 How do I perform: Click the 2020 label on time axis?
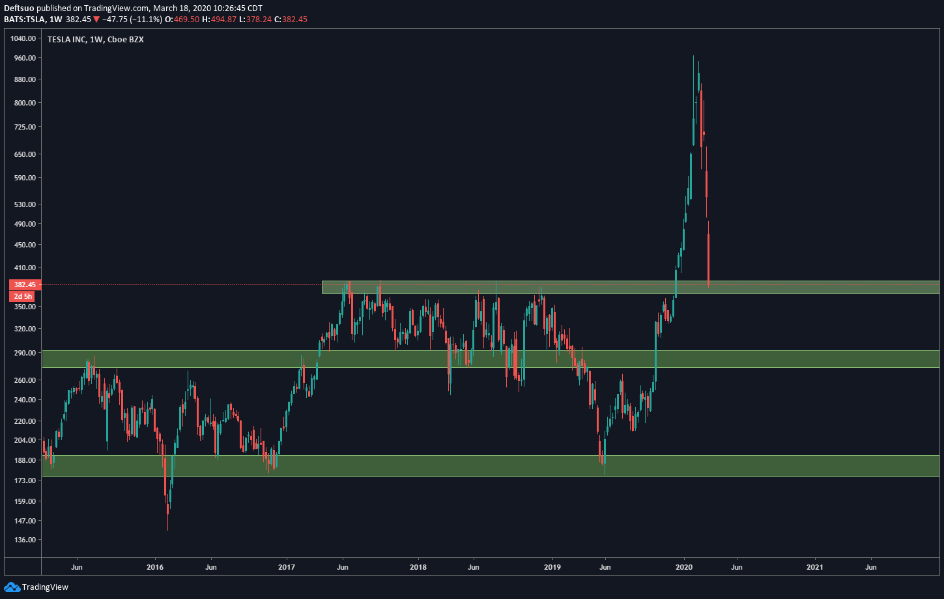(x=684, y=566)
